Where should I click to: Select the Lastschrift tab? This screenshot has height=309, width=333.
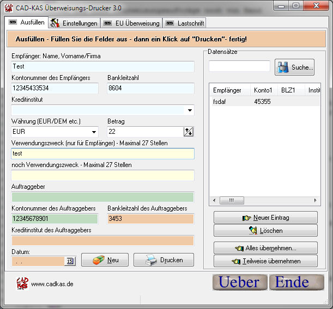[x=184, y=23]
